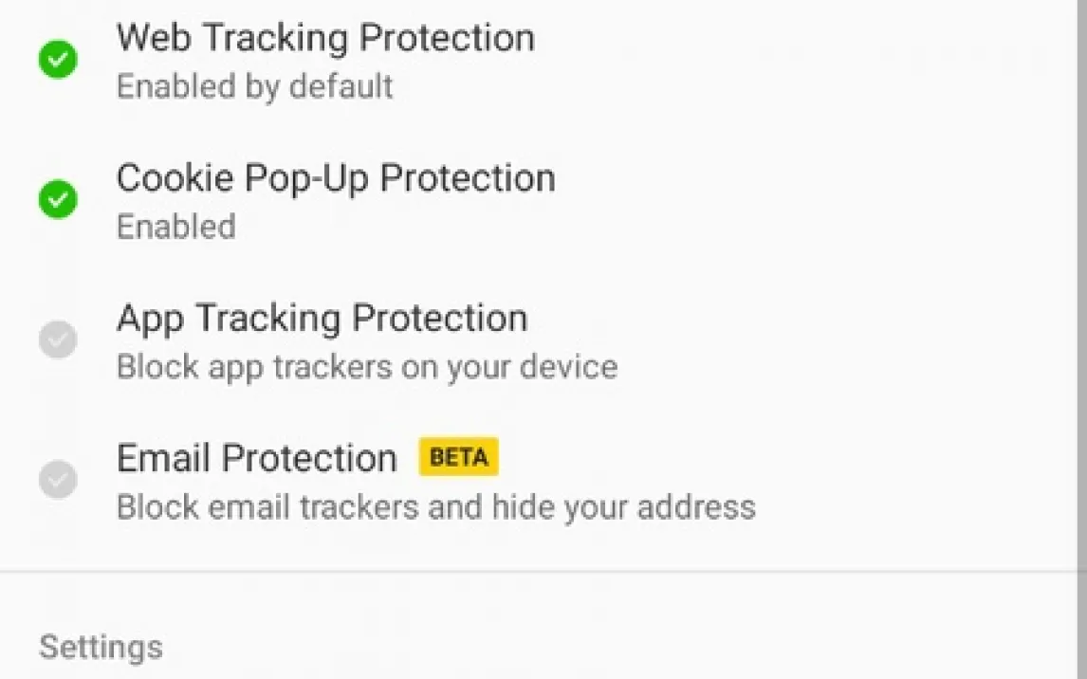Click the Settings section header

[x=101, y=648]
